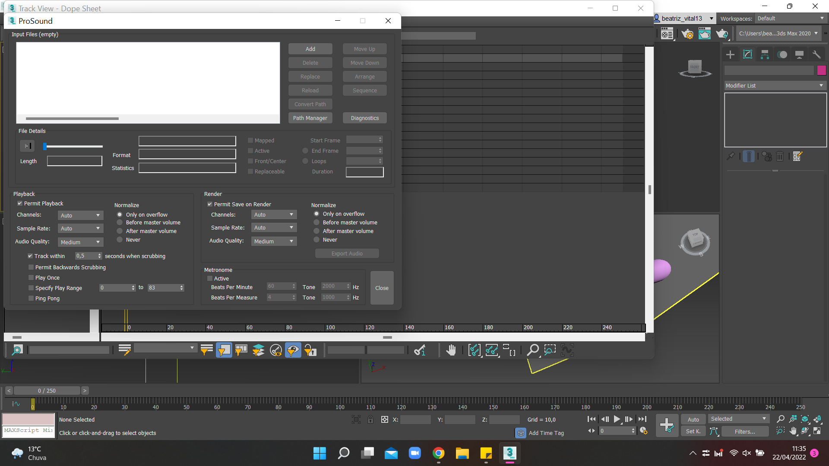The image size is (829, 466).
Task: Open Render Sample Rate dropdown
Action: coord(274,227)
